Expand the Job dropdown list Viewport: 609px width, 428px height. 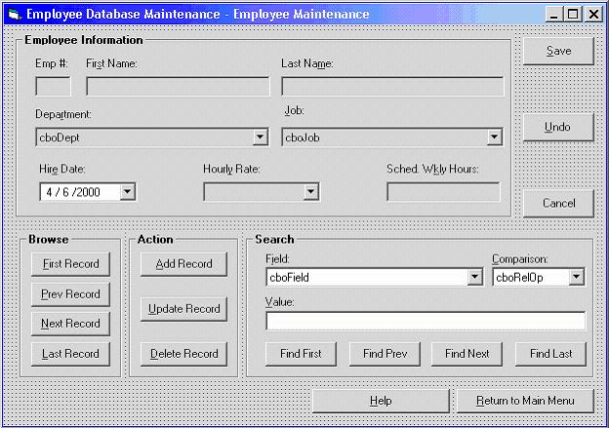[x=495, y=137]
